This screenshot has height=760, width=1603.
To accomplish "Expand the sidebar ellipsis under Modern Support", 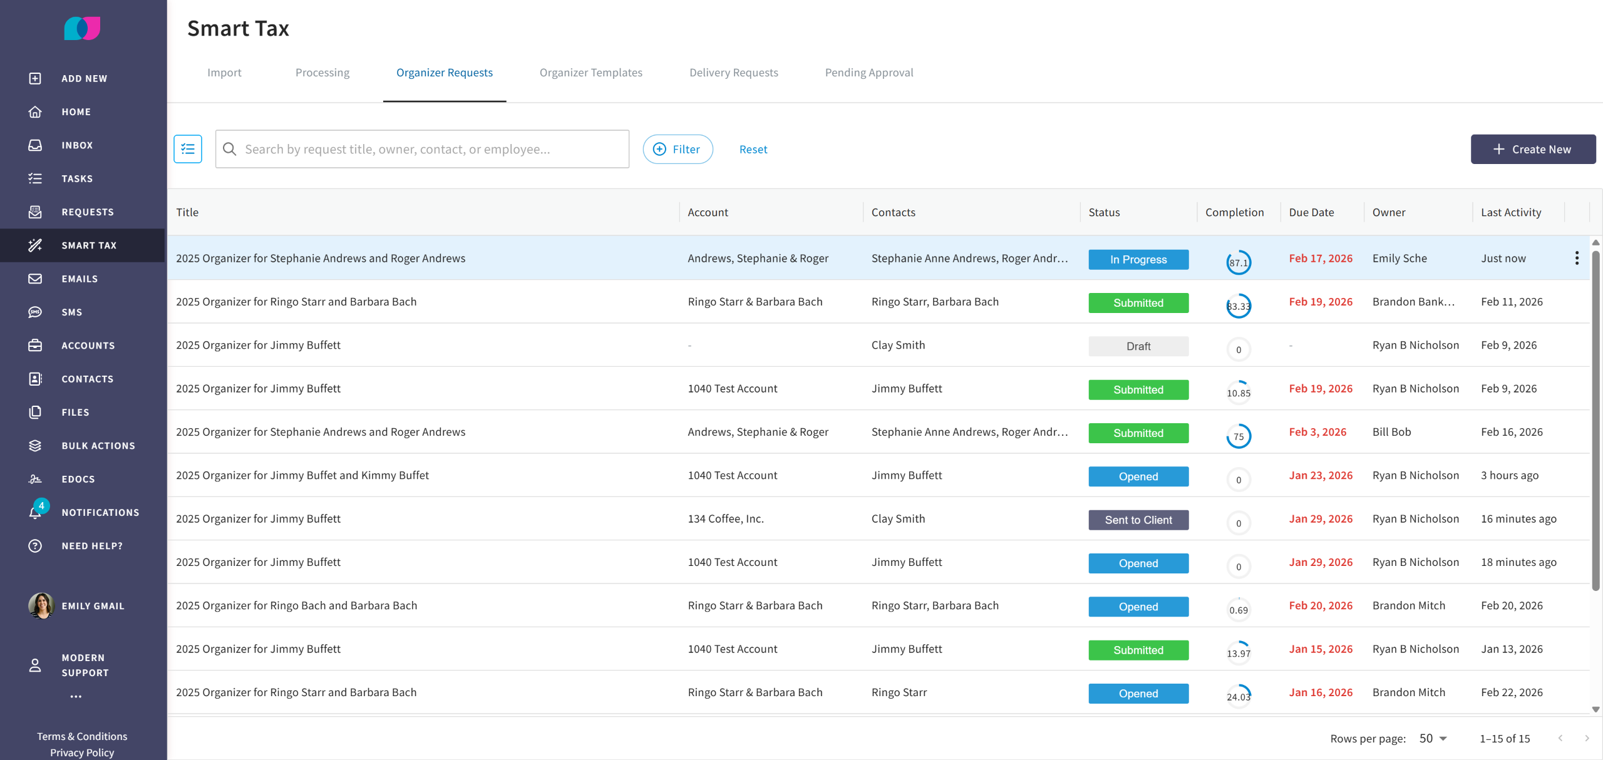I will [76, 696].
